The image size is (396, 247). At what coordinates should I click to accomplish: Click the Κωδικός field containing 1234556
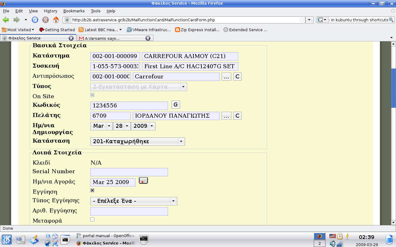click(x=129, y=106)
